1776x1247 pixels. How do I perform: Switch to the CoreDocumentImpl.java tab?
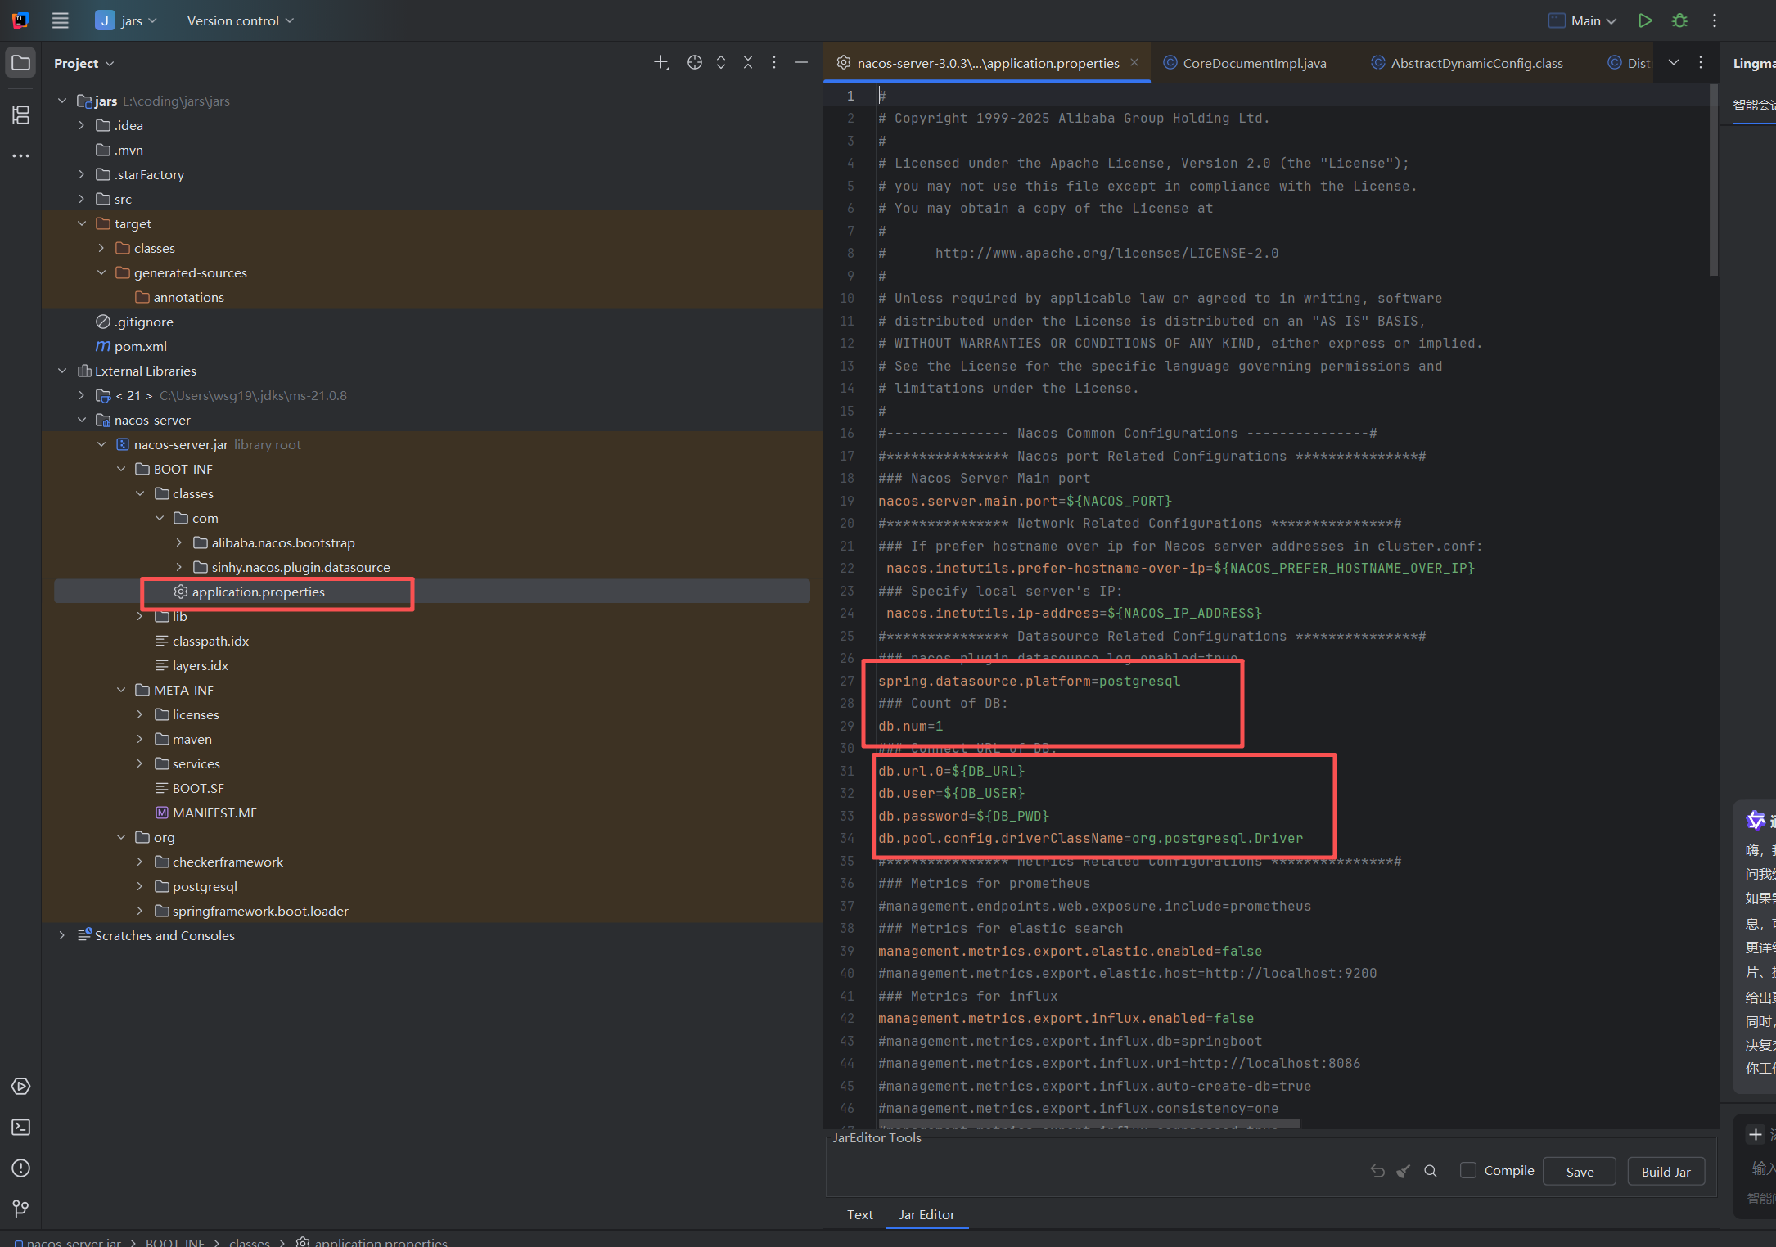[1246, 63]
